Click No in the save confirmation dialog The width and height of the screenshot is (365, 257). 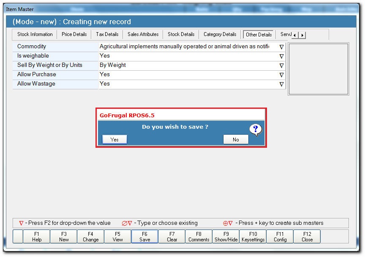236,139
